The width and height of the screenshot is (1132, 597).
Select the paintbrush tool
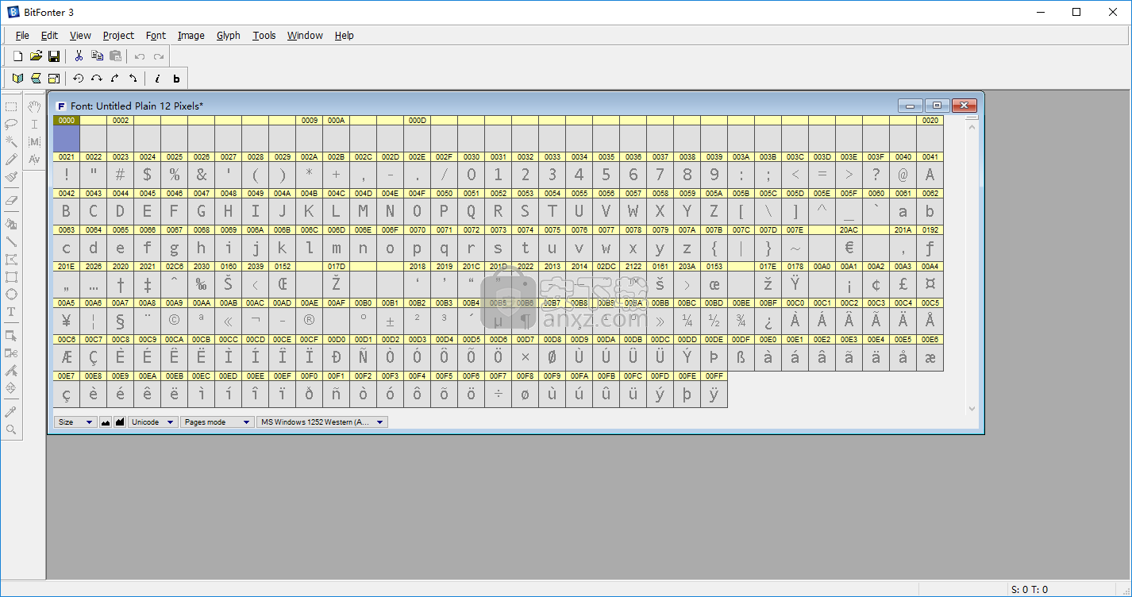click(11, 177)
